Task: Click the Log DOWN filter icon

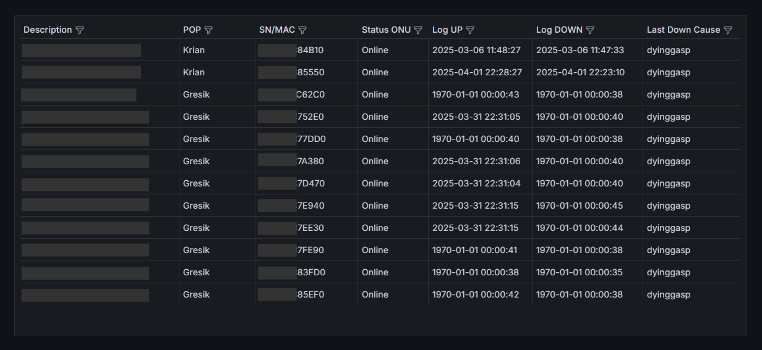Action: click(590, 30)
